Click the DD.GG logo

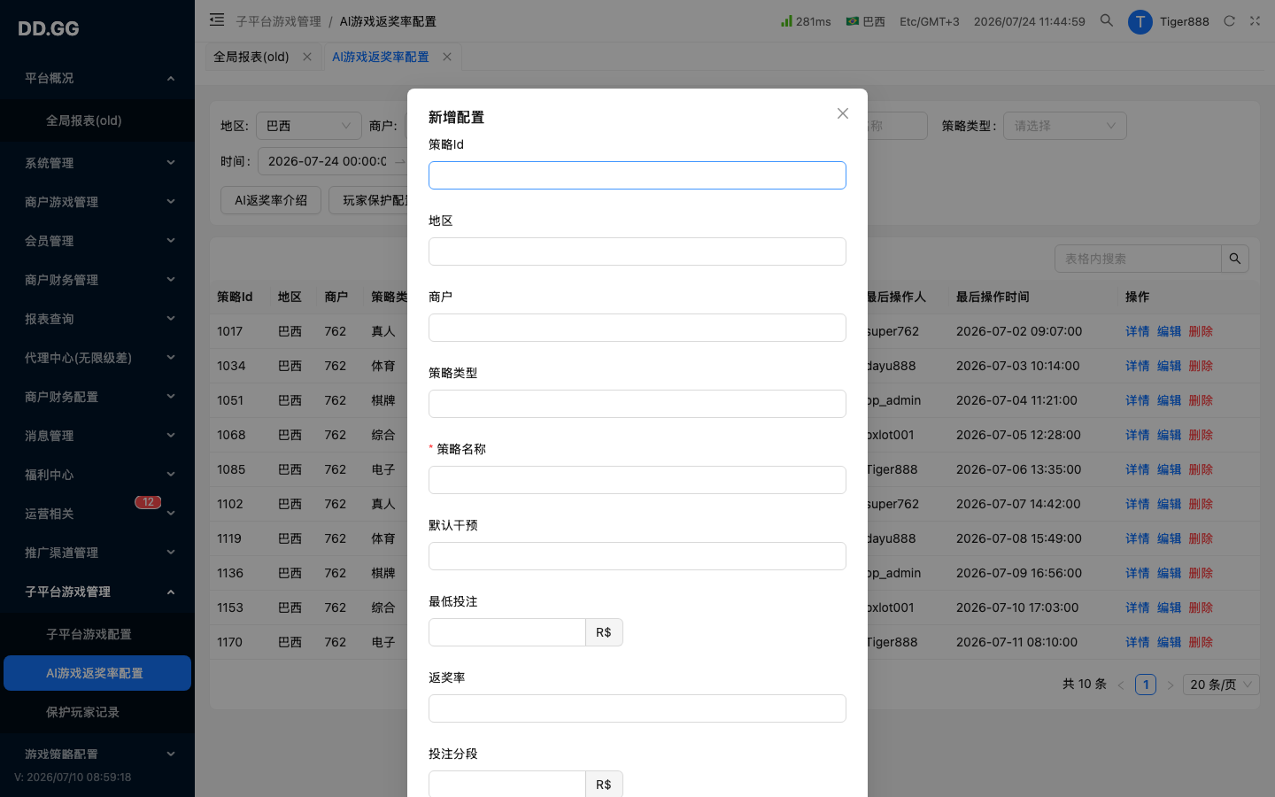(49, 28)
